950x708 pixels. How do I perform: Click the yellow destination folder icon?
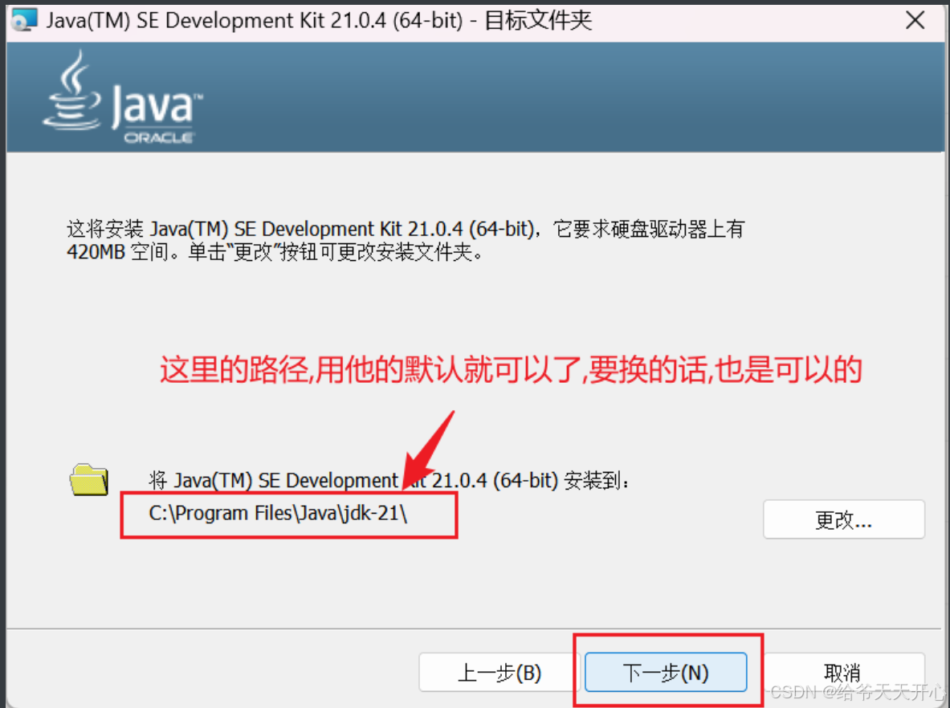pos(89,480)
